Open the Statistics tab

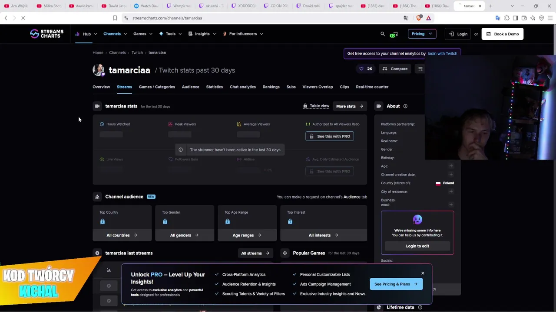click(x=214, y=87)
